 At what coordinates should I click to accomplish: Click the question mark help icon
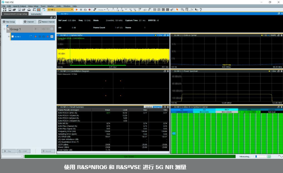click(201, 10)
